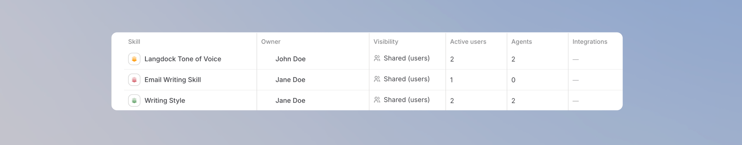Sort by the Agents column header

tap(521, 42)
